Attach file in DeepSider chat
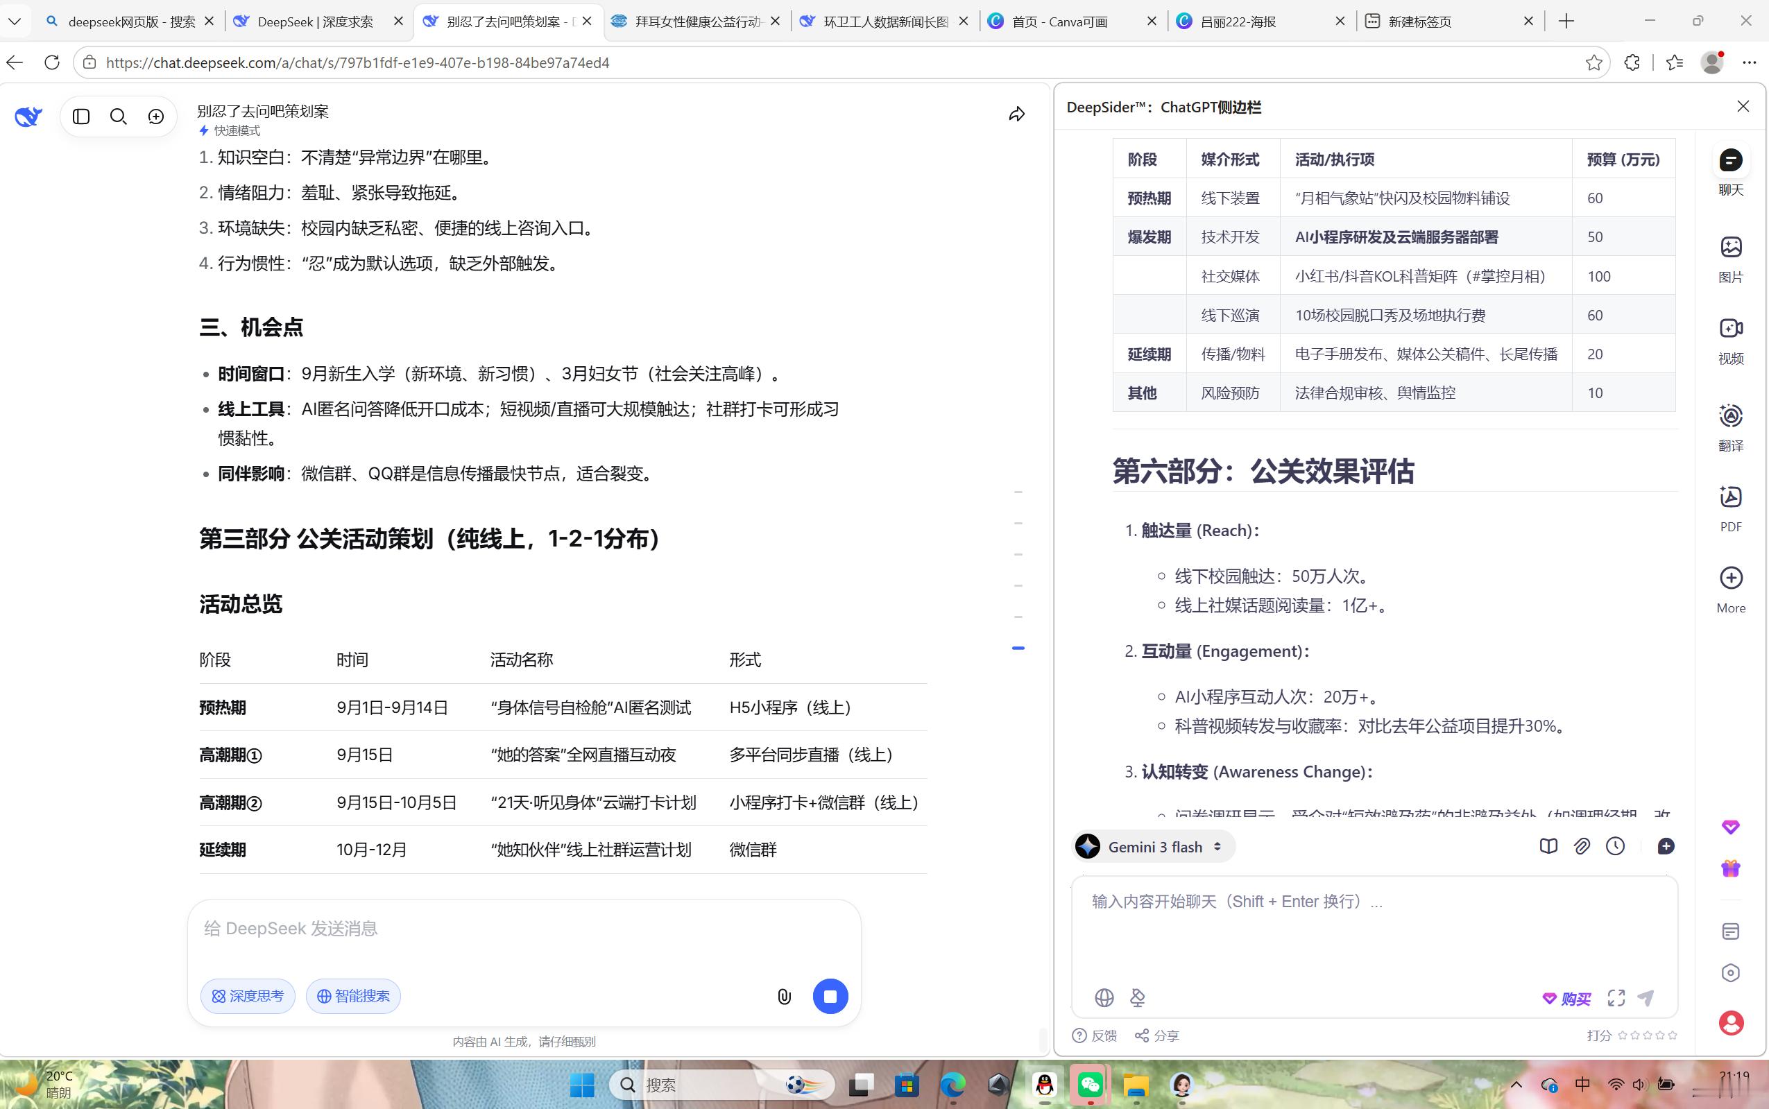1769x1109 pixels. (x=1582, y=846)
